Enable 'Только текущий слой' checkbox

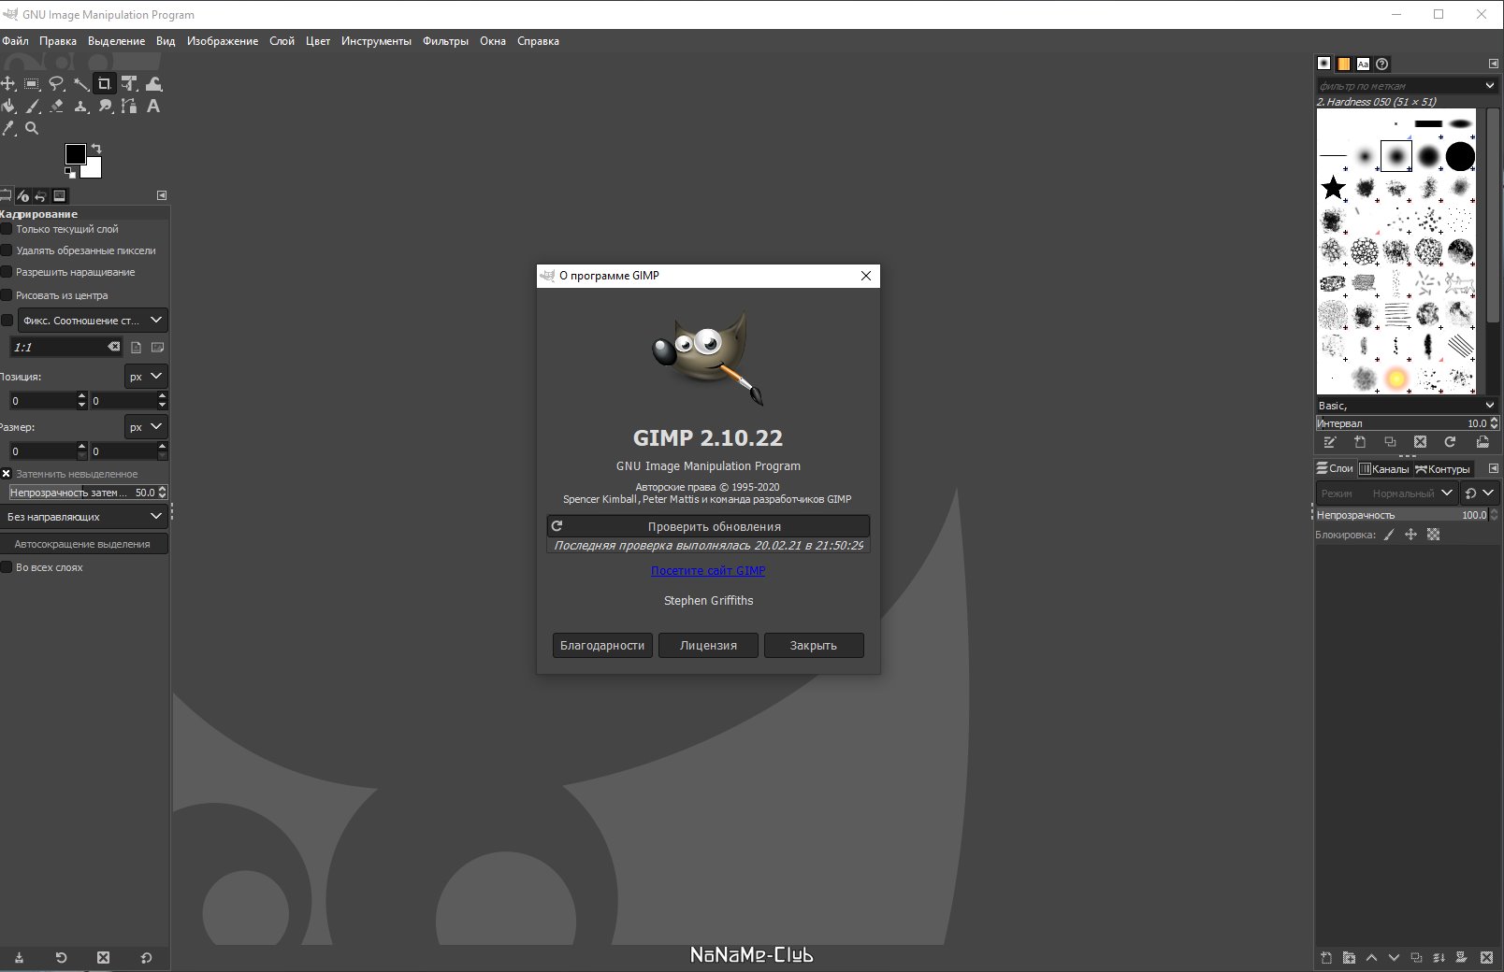(x=7, y=229)
